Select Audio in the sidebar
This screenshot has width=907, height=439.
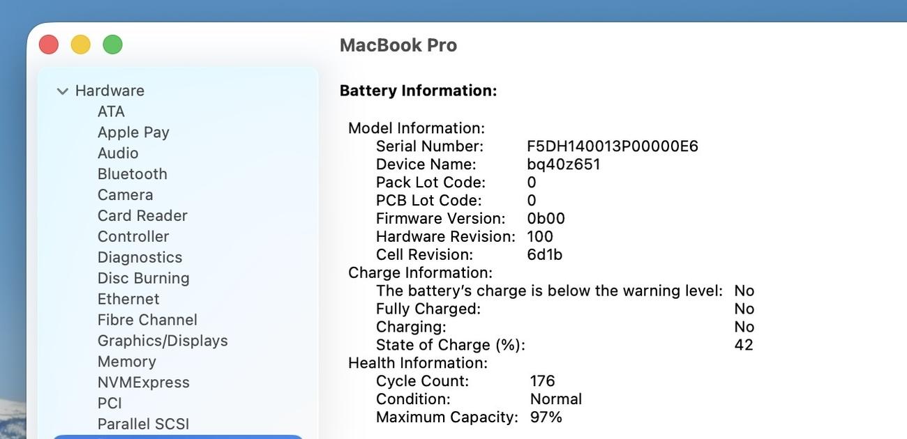click(x=118, y=153)
